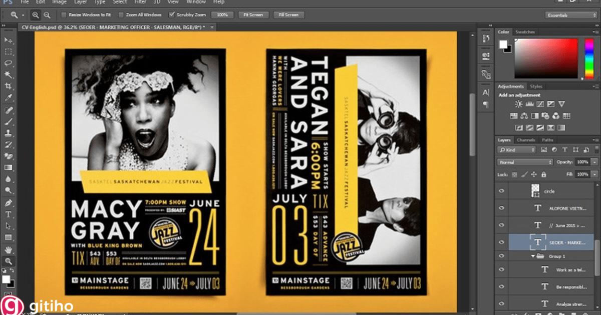Click the Fit Screen button
The image size is (601, 315).
(253, 14)
